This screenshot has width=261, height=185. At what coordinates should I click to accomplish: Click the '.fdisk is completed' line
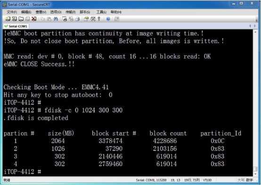pos(36,118)
